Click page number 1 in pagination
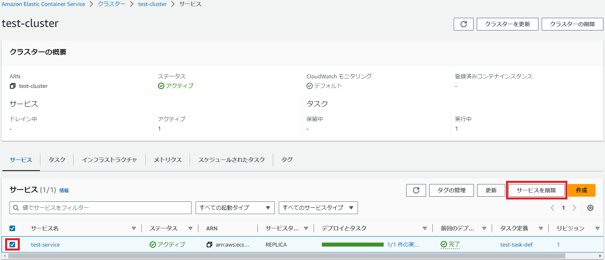 (563, 208)
